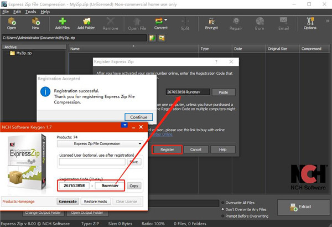
Task: Click the Express Zip box thumbnail in Keygen
Action: click(x=27, y=162)
